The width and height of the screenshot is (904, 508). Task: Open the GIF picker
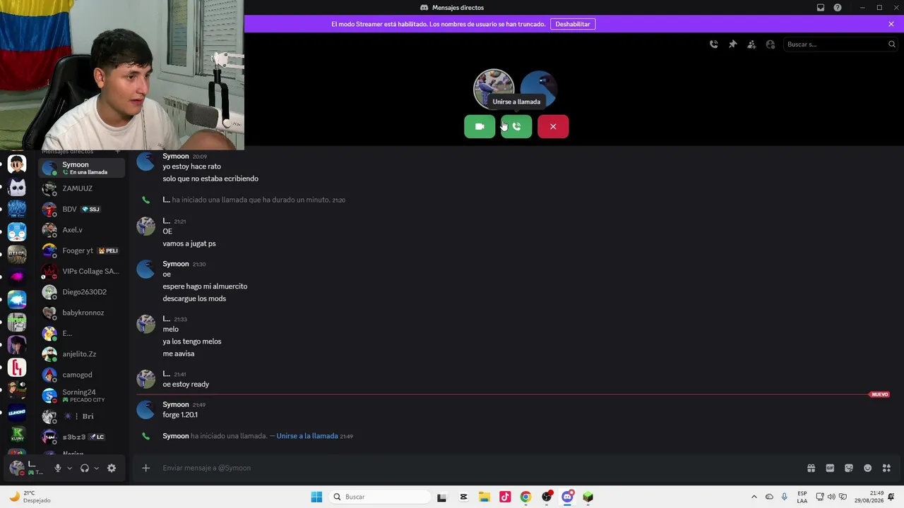(x=830, y=468)
